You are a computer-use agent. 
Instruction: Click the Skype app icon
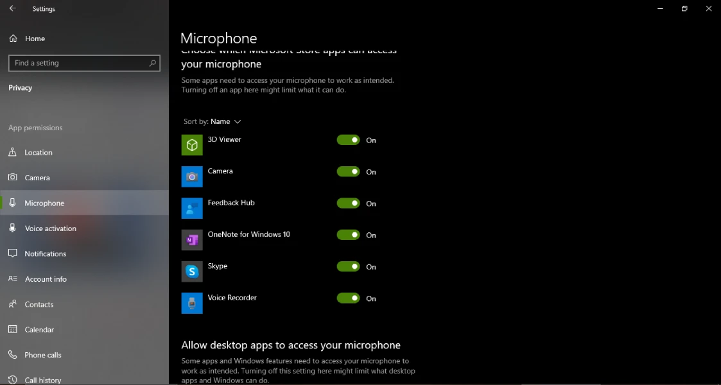(x=192, y=271)
